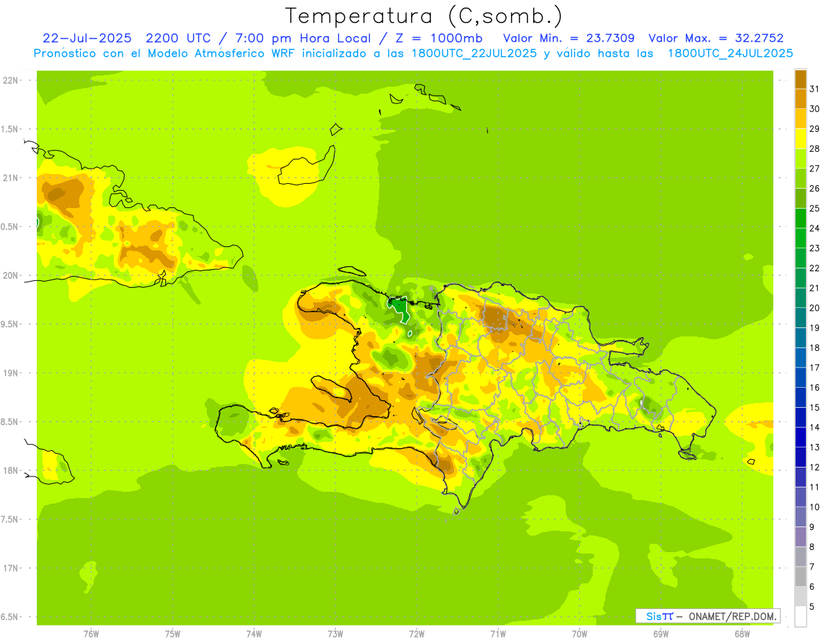Click the legend value label 28
This screenshot has height=643, width=833.
click(815, 148)
